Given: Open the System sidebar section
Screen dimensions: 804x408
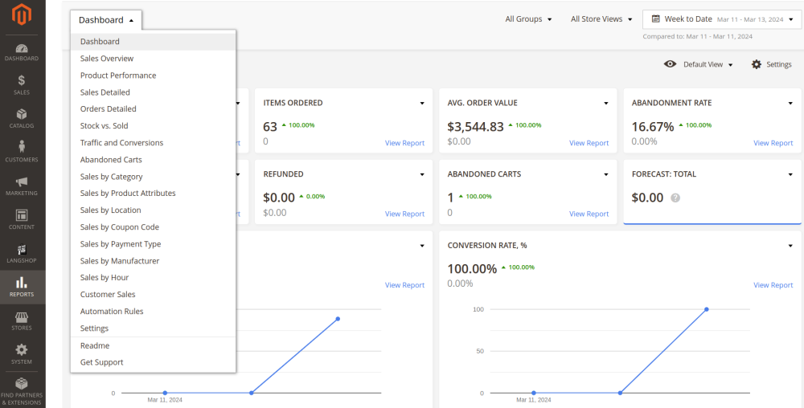Looking at the screenshot, I should 22,354.
